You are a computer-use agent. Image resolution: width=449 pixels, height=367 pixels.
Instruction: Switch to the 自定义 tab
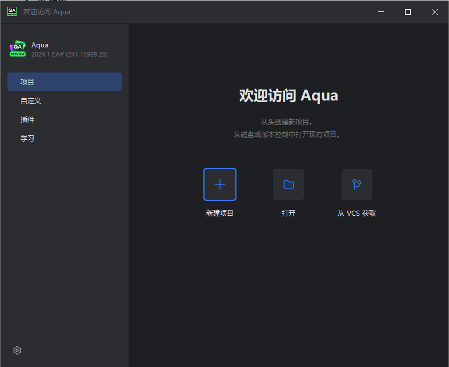coord(65,100)
